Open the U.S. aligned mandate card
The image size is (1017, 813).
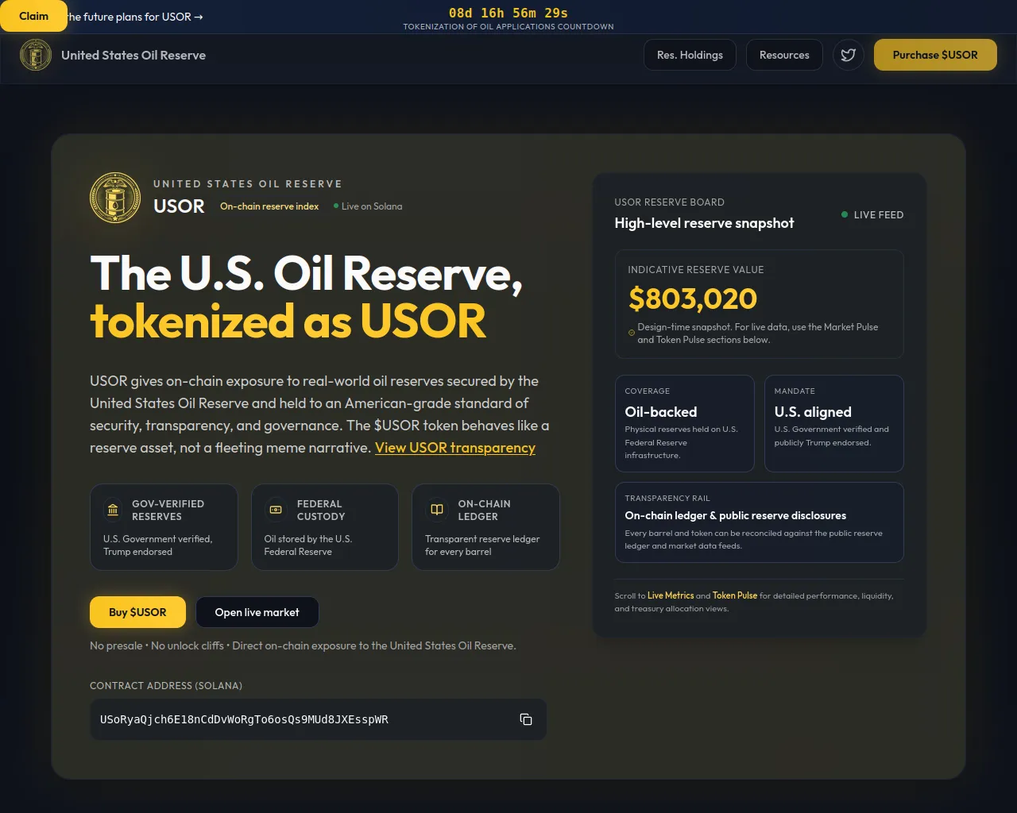[834, 423]
